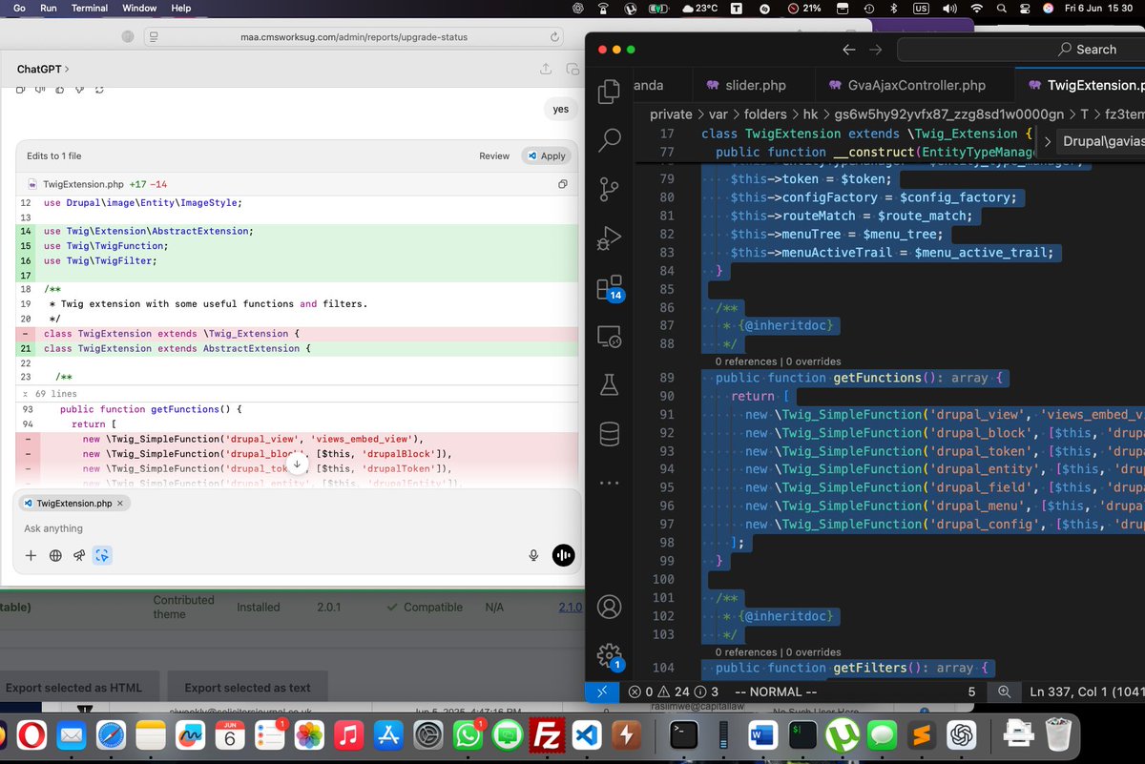Open the VS Code Explorer panel
The height and width of the screenshot is (764, 1145).
click(x=609, y=93)
